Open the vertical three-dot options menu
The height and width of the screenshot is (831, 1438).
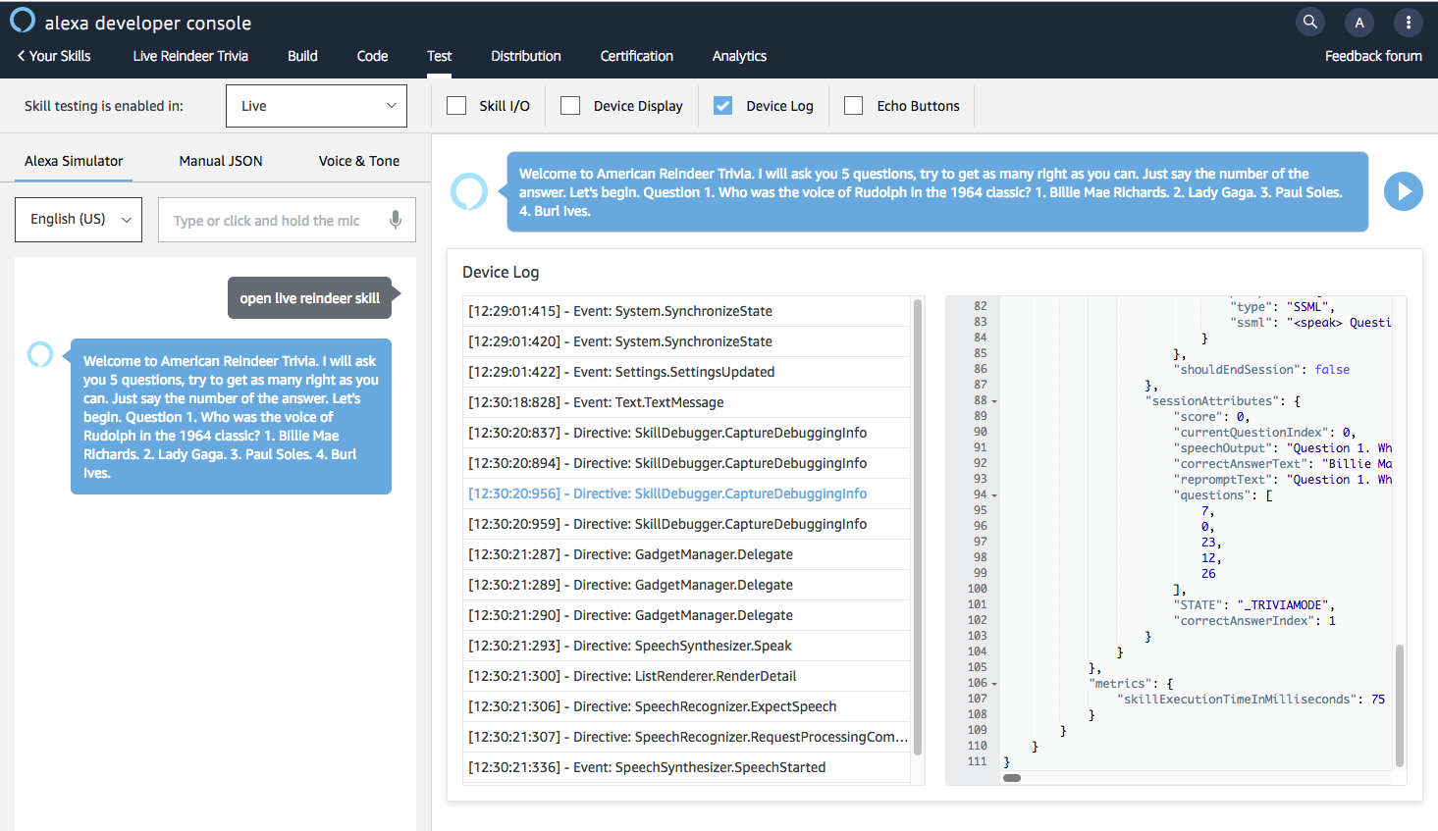1408,22
